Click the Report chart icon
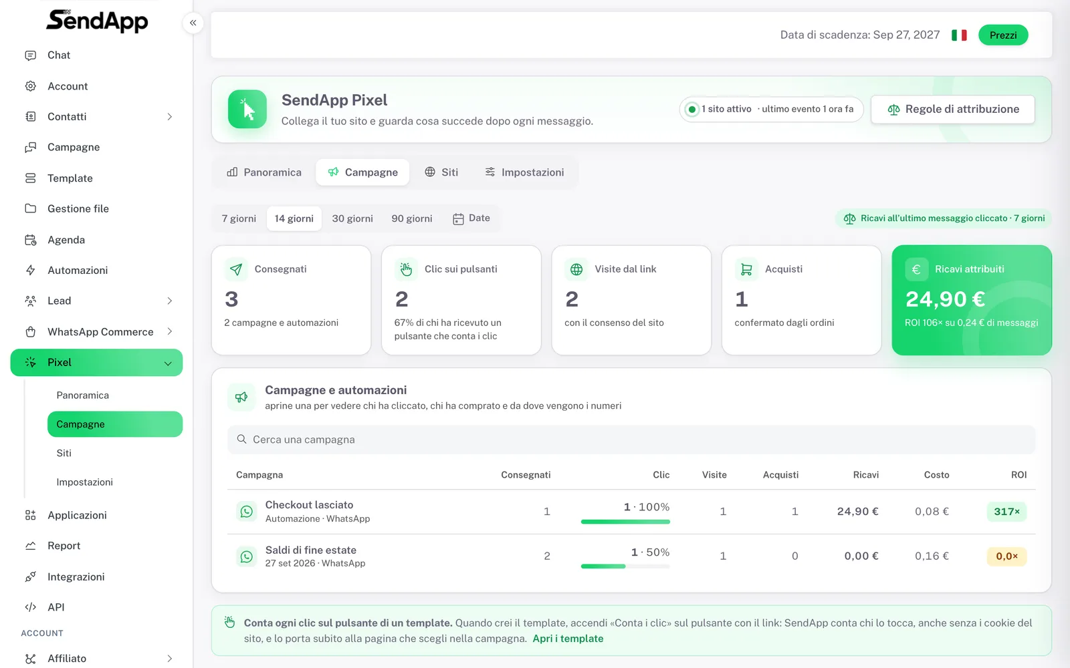1070x668 pixels. pos(30,546)
